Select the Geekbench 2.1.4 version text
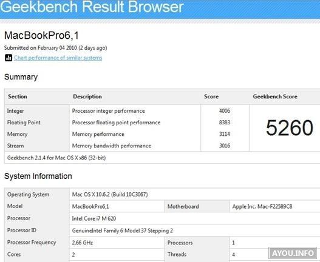Viewport: 320px width, 262px height. [x=56, y=158]
